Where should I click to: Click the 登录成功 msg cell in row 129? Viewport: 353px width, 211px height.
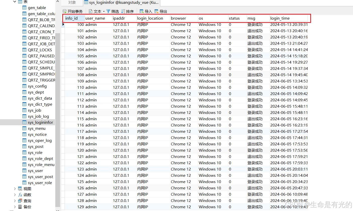258,207
